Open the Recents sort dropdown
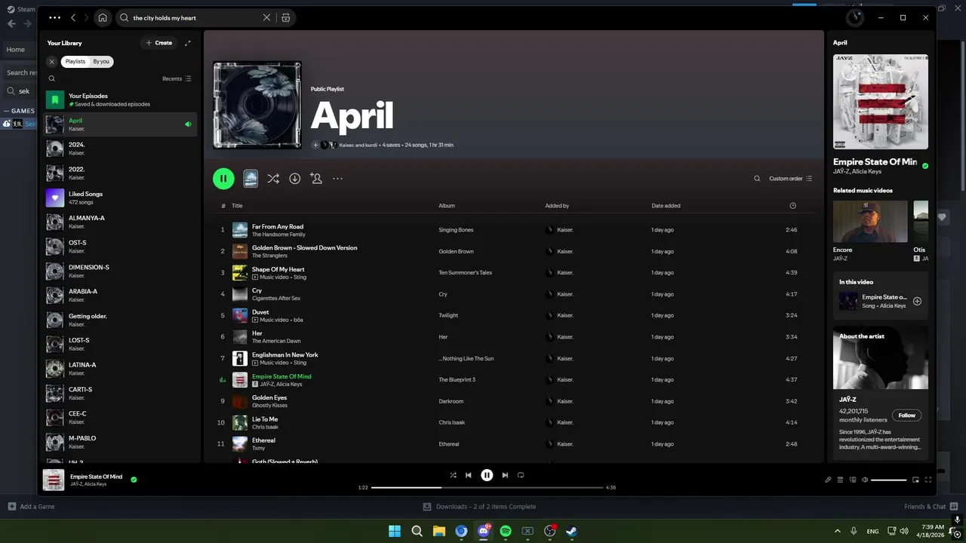This screenshot has height=543, width=966. tap(177, 78)
